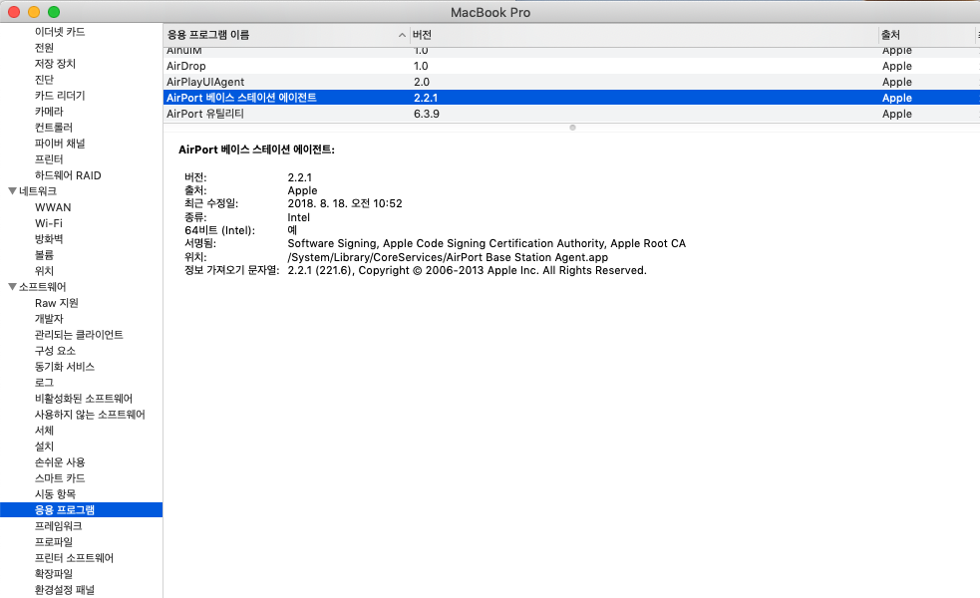Select 시동 항목 in sidebar
Image resolution: width=980 pixels, height=598 pixels.
click(55, 494)
